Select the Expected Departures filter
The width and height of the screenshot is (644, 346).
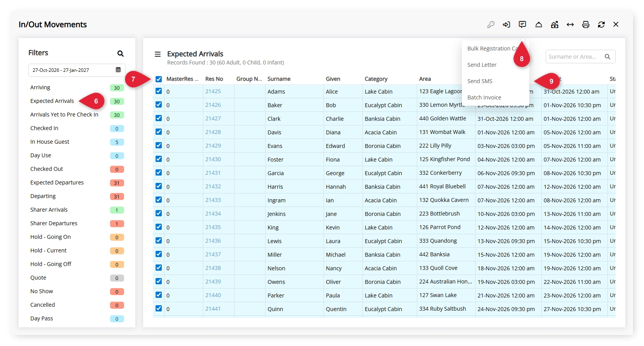click(x=57, y=183)
